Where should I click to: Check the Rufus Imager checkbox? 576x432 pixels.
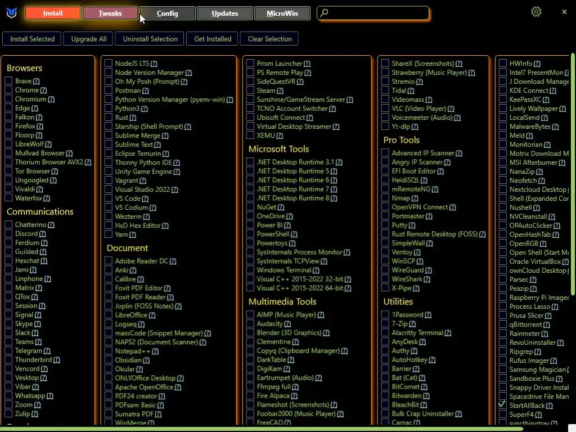[x=502, y=361]
